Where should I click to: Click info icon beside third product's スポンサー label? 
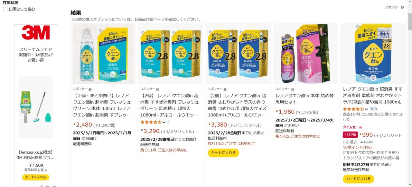(225, 89)
